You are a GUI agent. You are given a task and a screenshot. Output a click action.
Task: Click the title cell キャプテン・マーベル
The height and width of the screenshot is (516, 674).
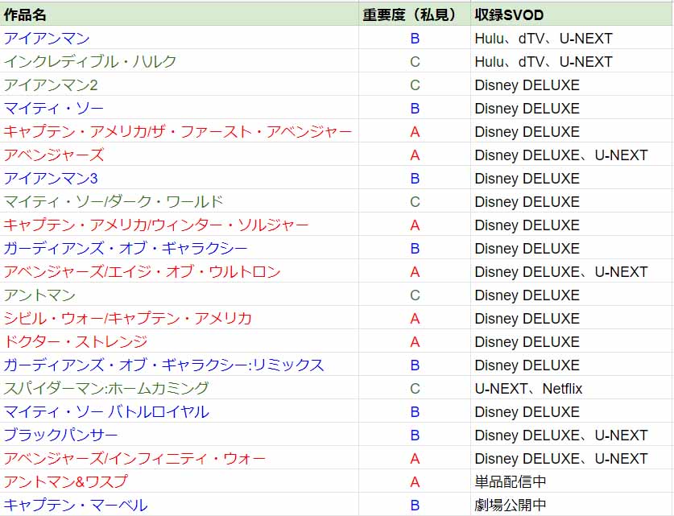(x=180, y=505)
